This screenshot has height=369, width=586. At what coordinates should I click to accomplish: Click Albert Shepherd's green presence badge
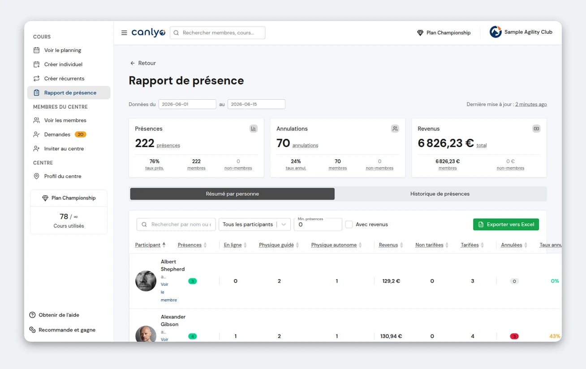193,281
